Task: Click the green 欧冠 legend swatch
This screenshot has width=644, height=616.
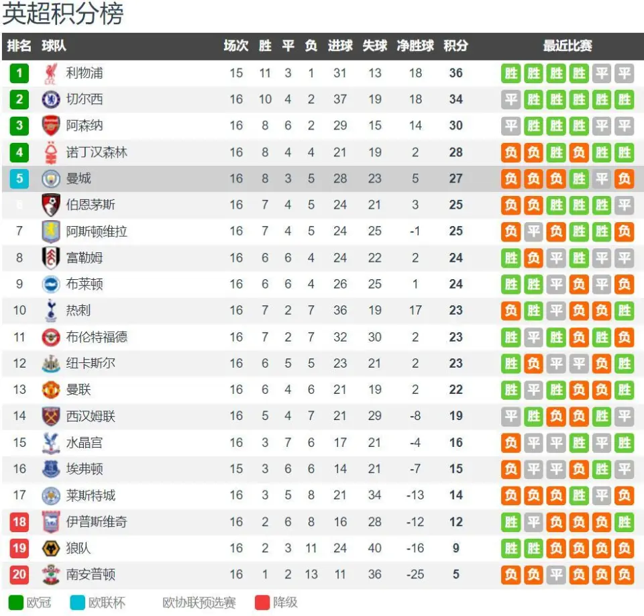Action: click(16, 603)
